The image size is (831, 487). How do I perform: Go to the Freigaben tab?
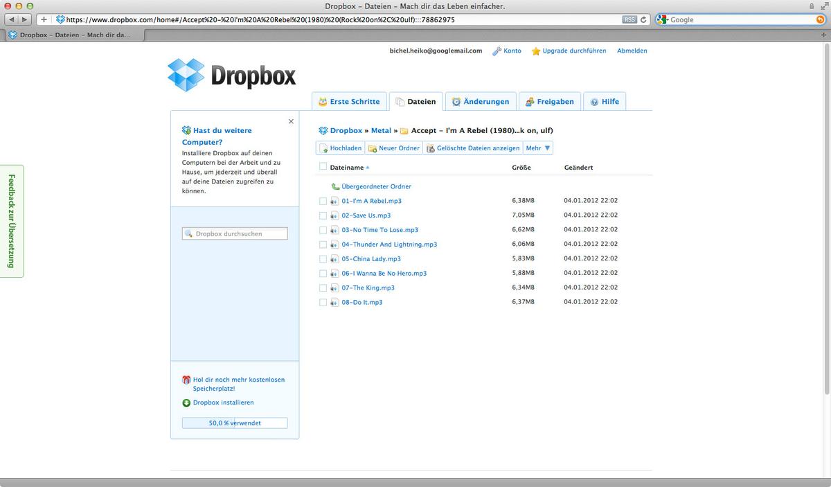549,101
